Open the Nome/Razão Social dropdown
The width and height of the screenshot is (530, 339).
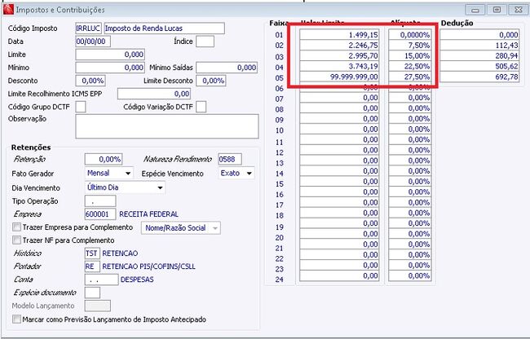(x=181, y=228)
